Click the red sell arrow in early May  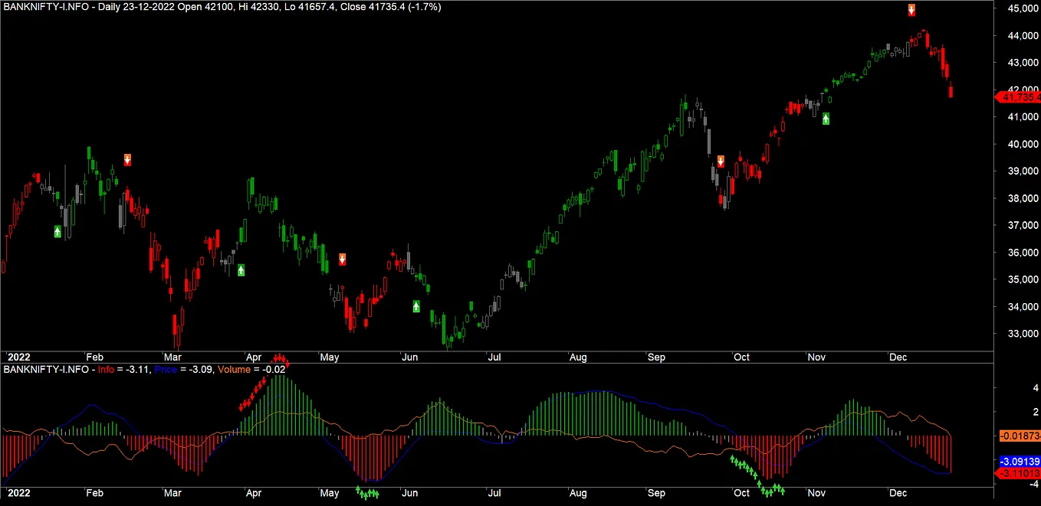click(x=342, y=259)
